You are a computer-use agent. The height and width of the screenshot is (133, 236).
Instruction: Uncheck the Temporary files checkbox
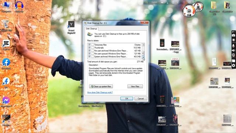pyautogui.click(x=89, y=45)
